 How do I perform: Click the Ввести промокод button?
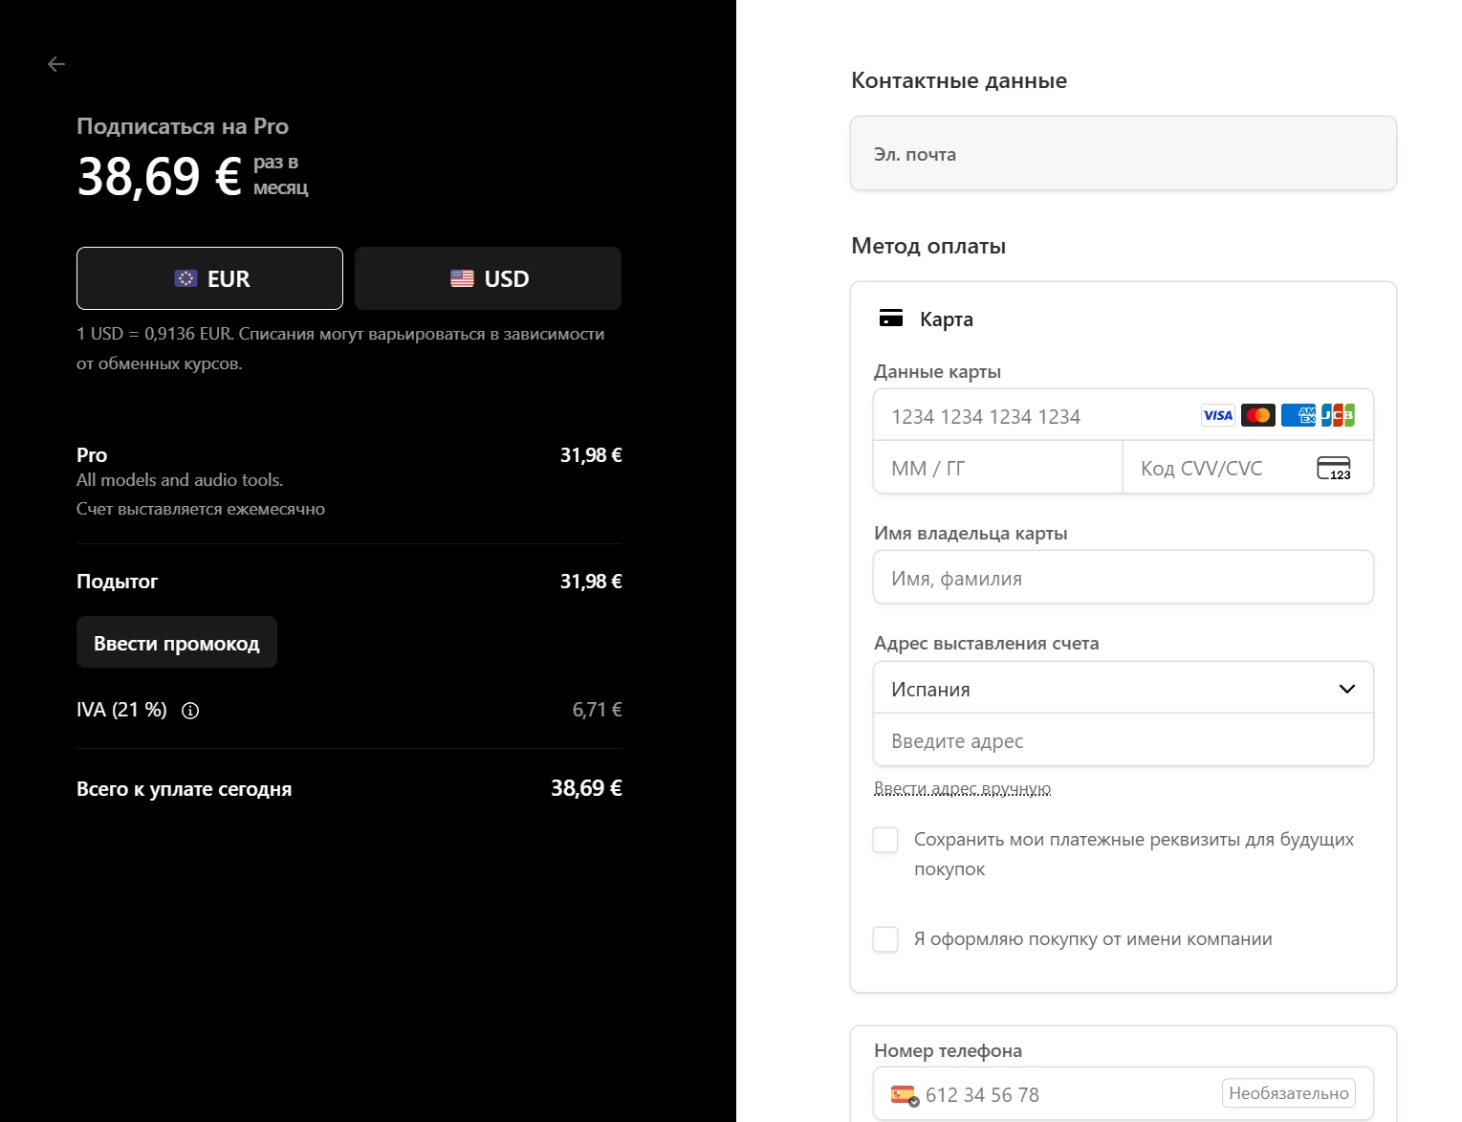pos(177,643)
